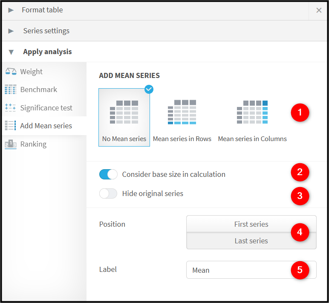This screenshot has height=303, width=329.
Task: Click the Benchmark table icon
Action: point(11,89)
